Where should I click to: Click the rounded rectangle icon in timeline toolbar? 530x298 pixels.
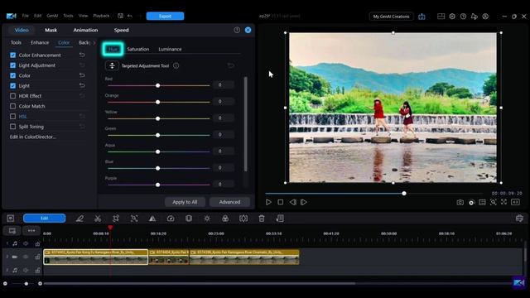coord(189,219)
